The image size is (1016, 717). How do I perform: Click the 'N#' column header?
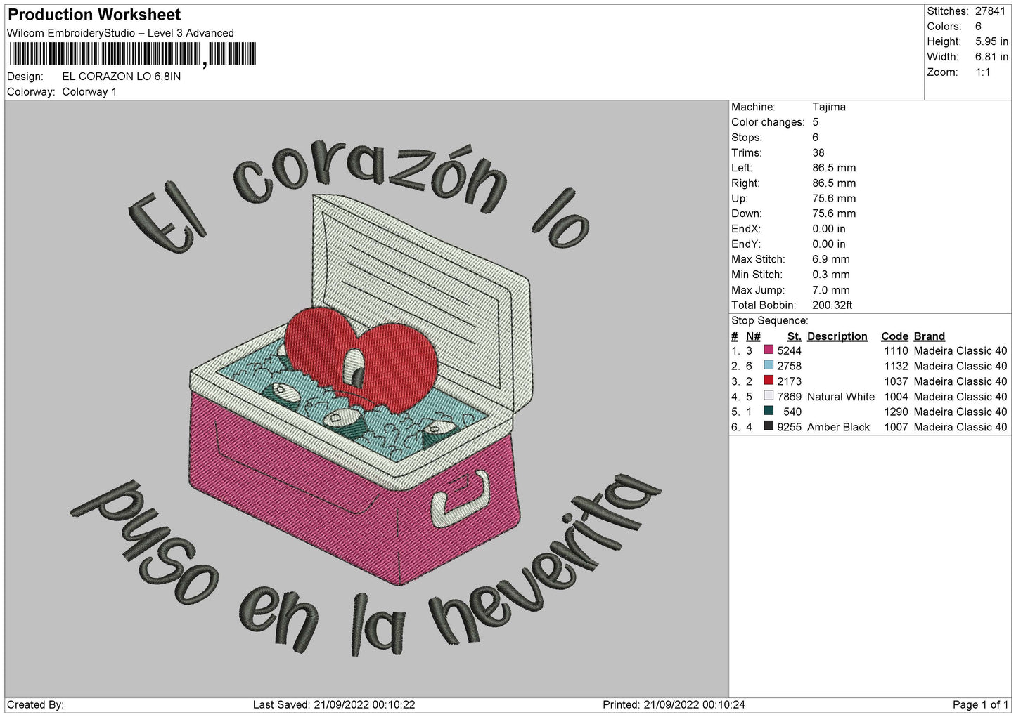click(753, 336)
